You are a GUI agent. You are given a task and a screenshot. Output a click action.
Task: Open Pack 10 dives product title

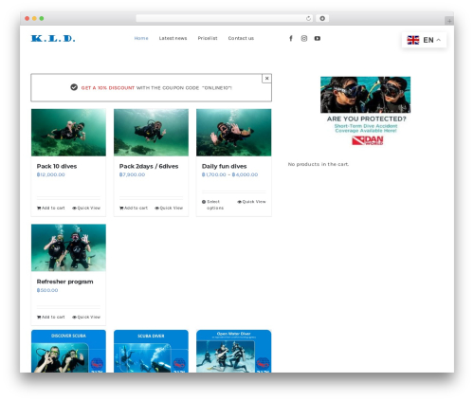(57, 166)
